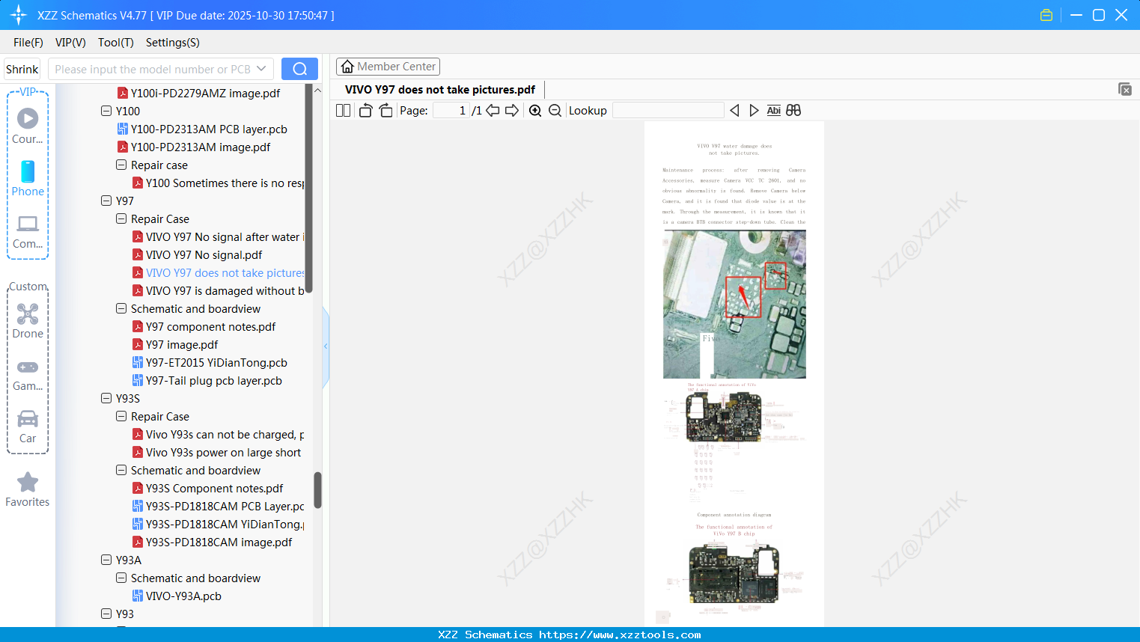Open the VIP(V) menu
The height and width of the screenshot is (642, 1140).
pyautogui.click(x=70, y=43)
